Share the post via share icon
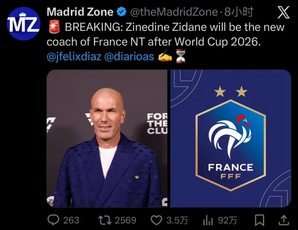298x230 pixels. tap(283, 220)
